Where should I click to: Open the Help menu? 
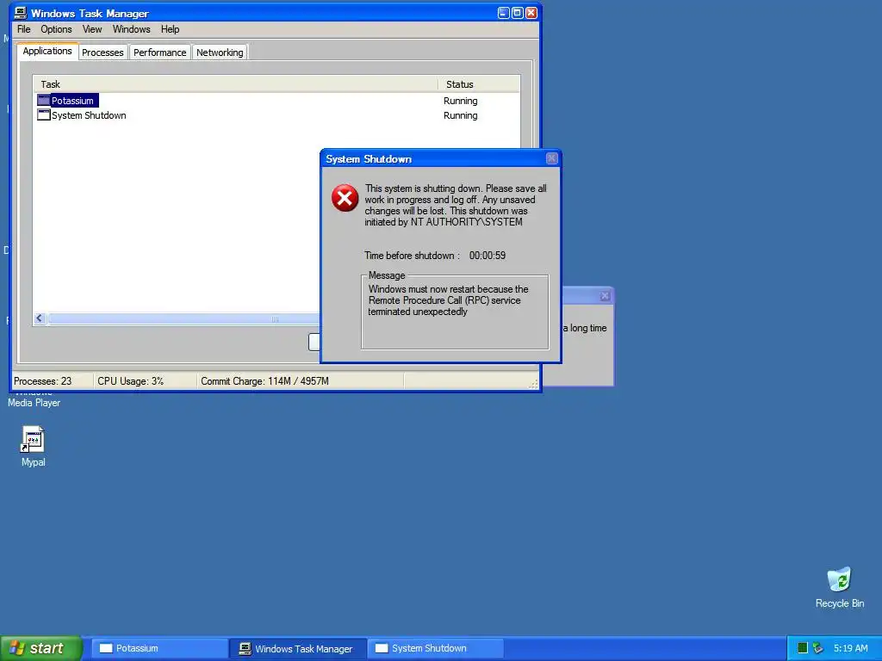point(170,29)
